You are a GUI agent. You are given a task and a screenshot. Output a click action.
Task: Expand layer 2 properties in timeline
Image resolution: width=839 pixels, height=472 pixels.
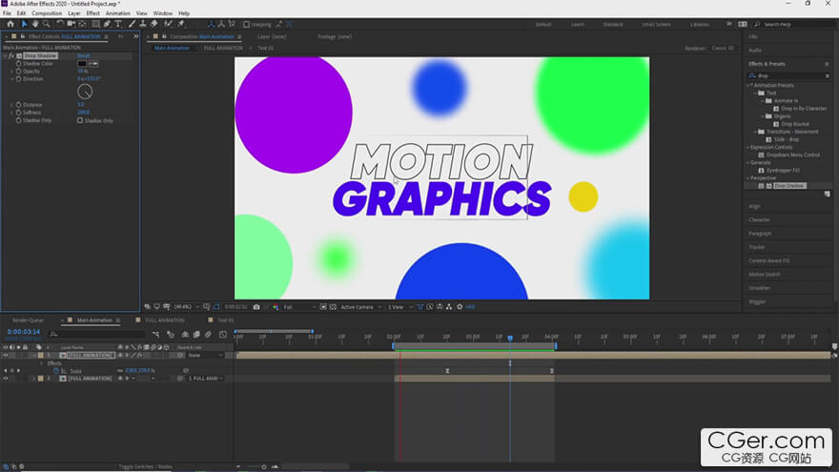click(33, 379)
